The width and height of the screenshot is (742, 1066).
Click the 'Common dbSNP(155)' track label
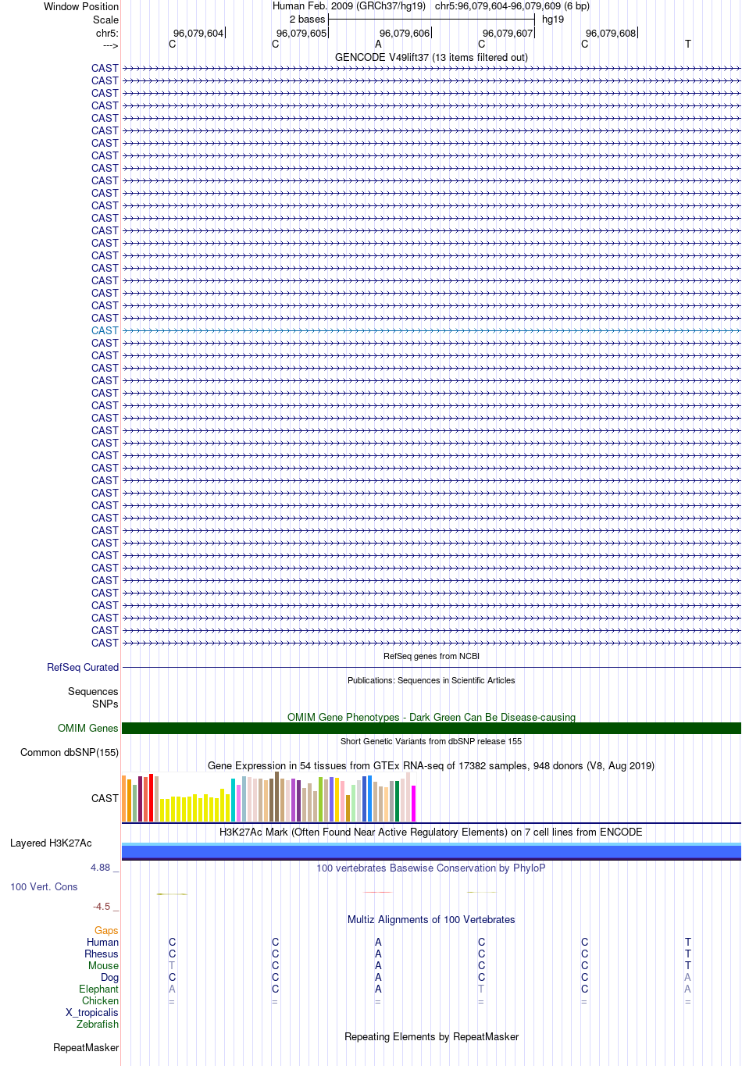pyautogui.click(x=70, y=752)
